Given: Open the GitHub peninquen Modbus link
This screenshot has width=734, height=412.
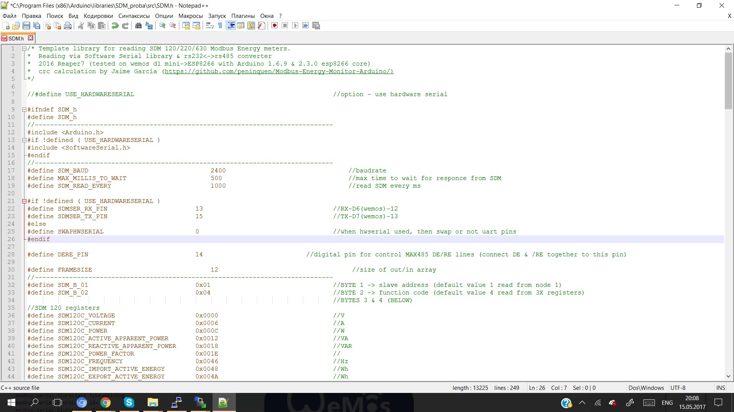Looking at the screenshot, I should [x=279, y=71].
